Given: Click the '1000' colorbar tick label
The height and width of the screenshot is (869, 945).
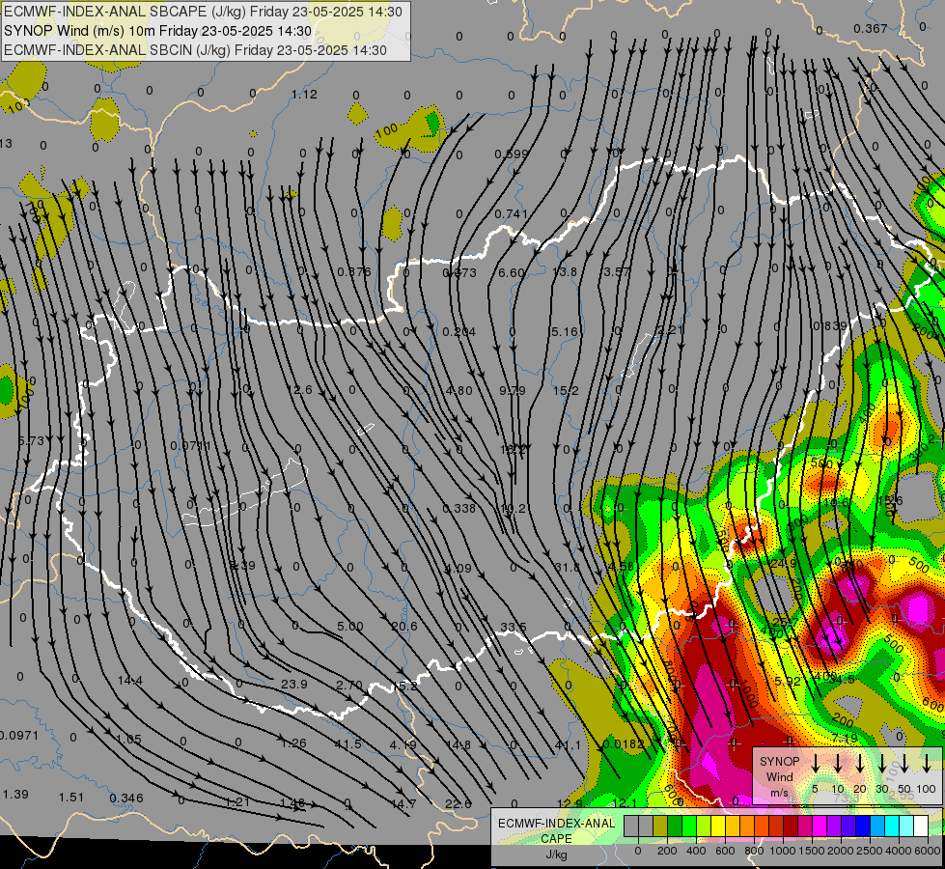Looking at the screenshot, I should (x=783, y=851).
